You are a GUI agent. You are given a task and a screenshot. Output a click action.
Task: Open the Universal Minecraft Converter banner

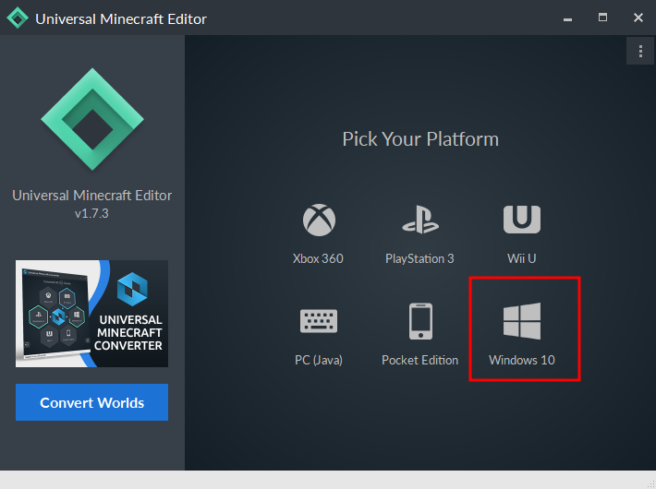92,314
